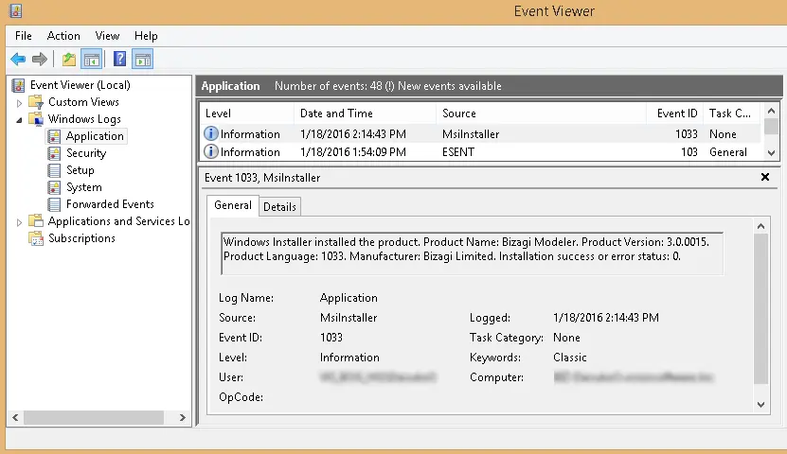
Task: Expand the Custom Views node
Action: coord(19,103)
